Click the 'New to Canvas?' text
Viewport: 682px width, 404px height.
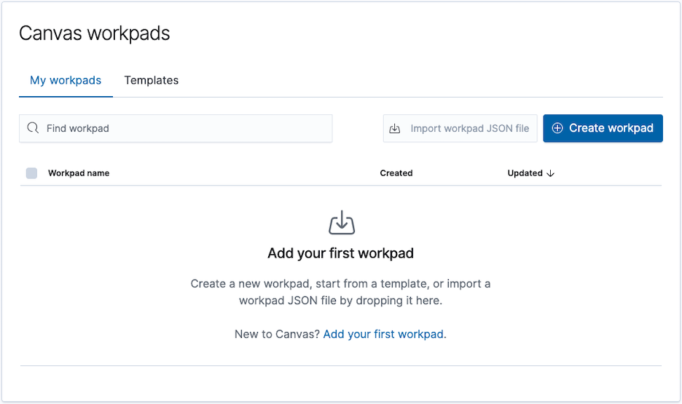pyautogui.click(x=277, y=334)
